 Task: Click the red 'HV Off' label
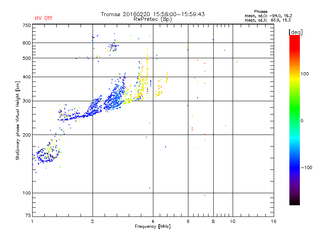point(43,18)
